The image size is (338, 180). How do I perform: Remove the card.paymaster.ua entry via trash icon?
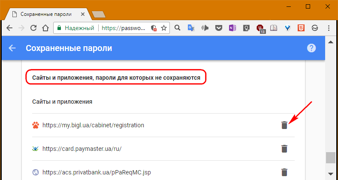pyautogui.click(x=284, y=149)
